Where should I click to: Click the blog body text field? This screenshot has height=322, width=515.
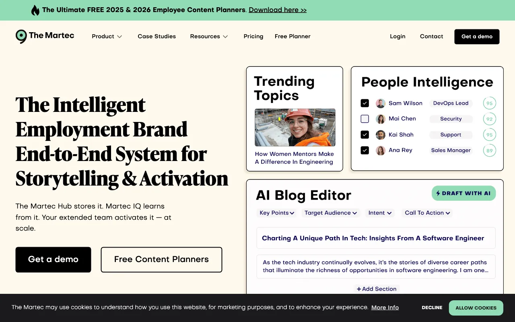[x=376, y=266]
